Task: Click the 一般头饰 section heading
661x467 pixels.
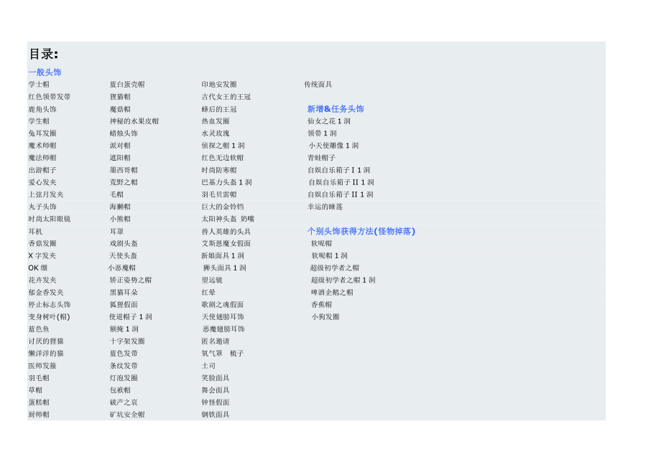Action: 45,72
